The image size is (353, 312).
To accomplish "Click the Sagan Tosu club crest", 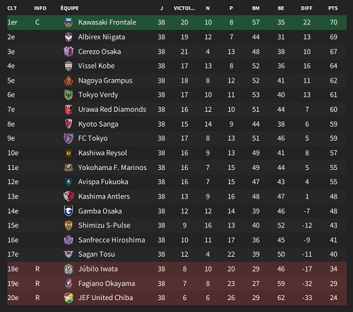I will tap(69, 254).
